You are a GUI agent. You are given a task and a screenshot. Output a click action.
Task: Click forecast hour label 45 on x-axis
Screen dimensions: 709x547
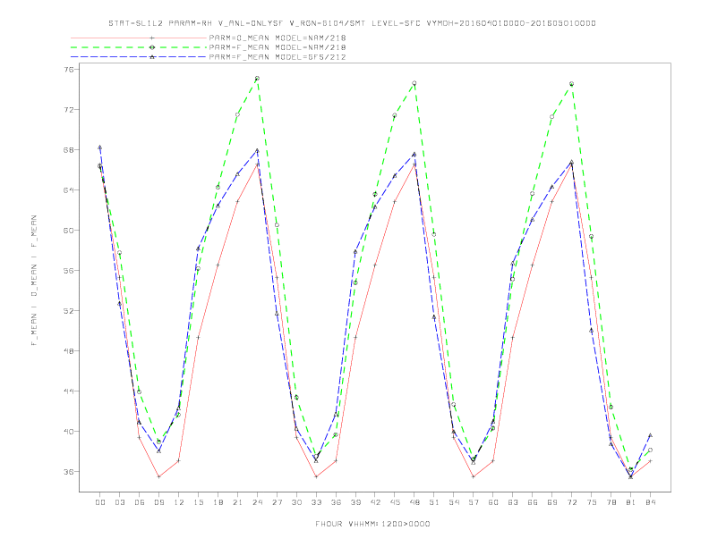tap(395, 502)
